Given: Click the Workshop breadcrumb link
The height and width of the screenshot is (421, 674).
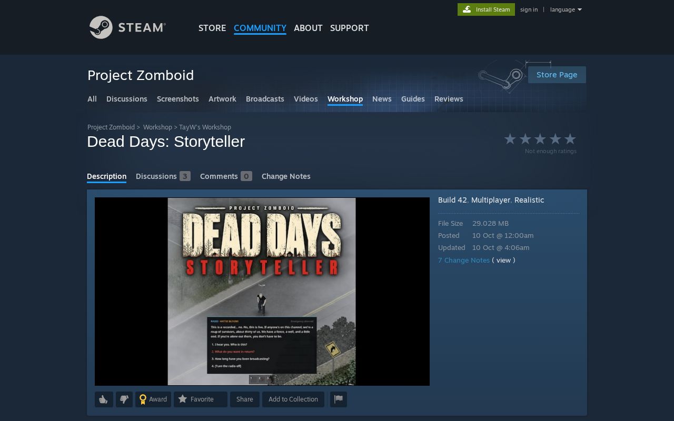Looking at the screenshot, I should [157, 127].
